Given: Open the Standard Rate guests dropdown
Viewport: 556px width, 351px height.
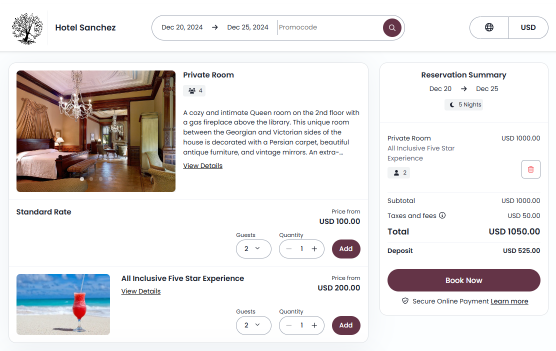Looking at the screenshot, I should coord(253,249).
